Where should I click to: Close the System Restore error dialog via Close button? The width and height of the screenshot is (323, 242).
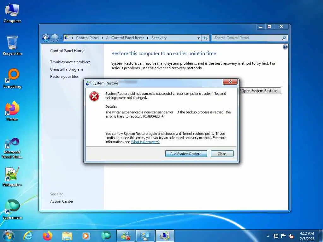[222, 154]
